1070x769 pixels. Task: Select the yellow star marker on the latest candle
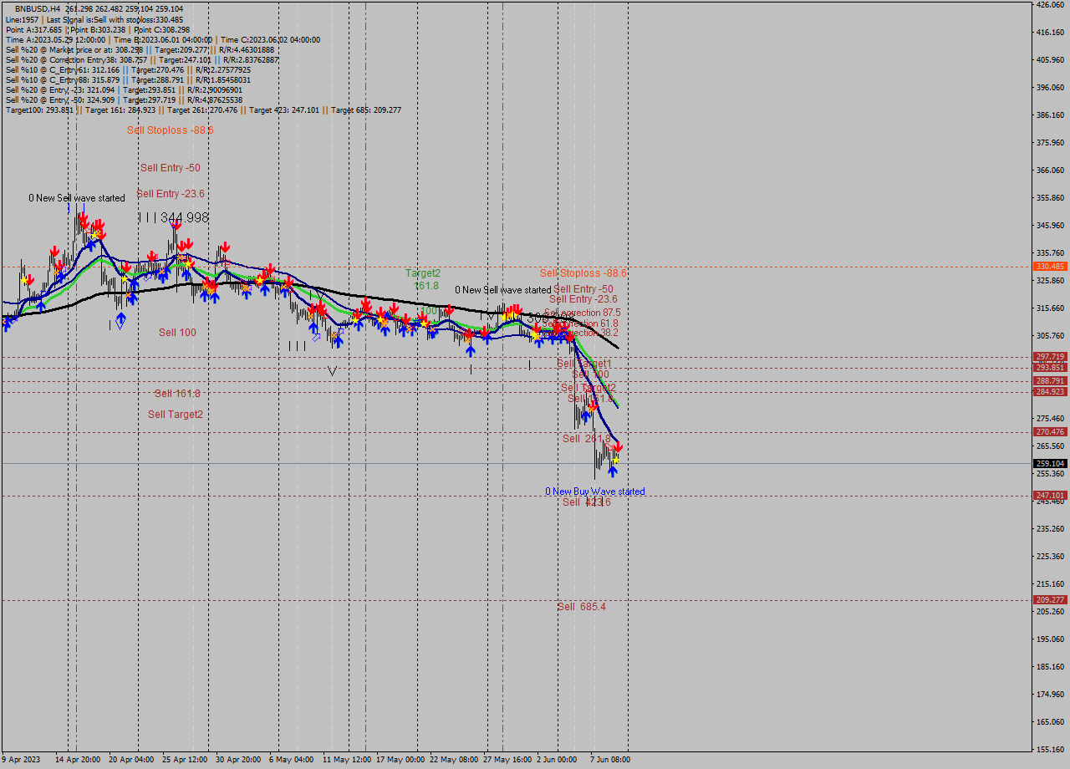point(616,460)
